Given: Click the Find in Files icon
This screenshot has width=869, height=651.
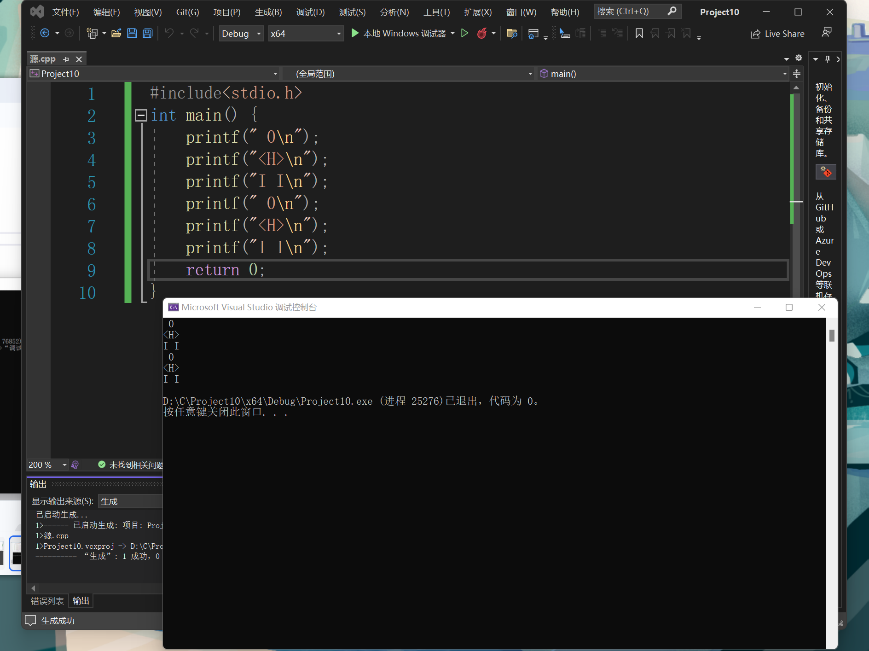Looking at the screenshot, I should (x=511, y=33).
